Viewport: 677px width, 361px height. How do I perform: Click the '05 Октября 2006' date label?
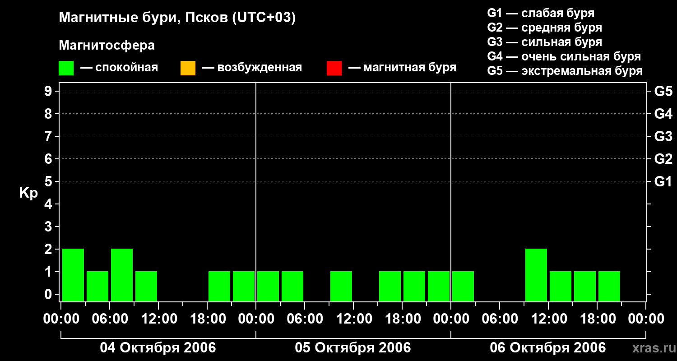pyautogui.click(x=353, y=348)
